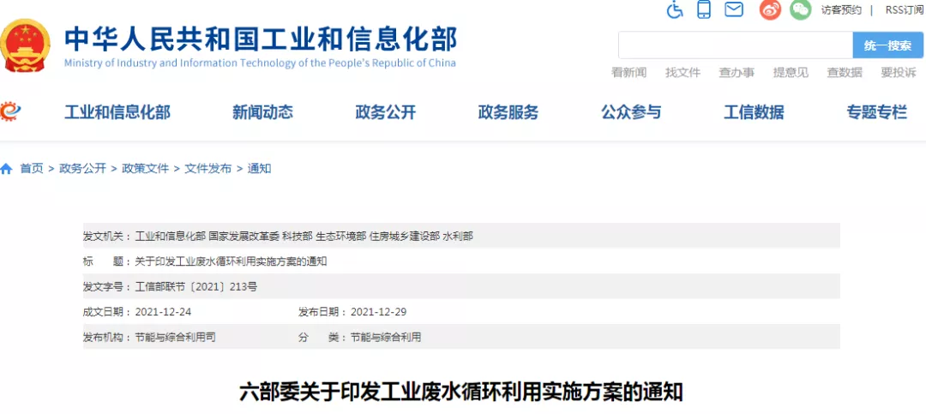Image resolution: width=926 pixels, height=414 pixels.
Task: Go to 政务公开 in breadcrumb
Action: point(82,169)
